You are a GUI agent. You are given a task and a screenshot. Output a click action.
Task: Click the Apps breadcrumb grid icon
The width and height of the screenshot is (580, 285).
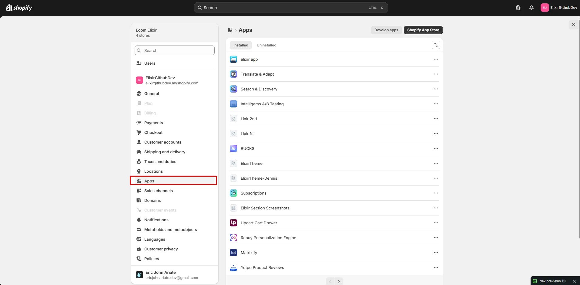pos(230,30)
